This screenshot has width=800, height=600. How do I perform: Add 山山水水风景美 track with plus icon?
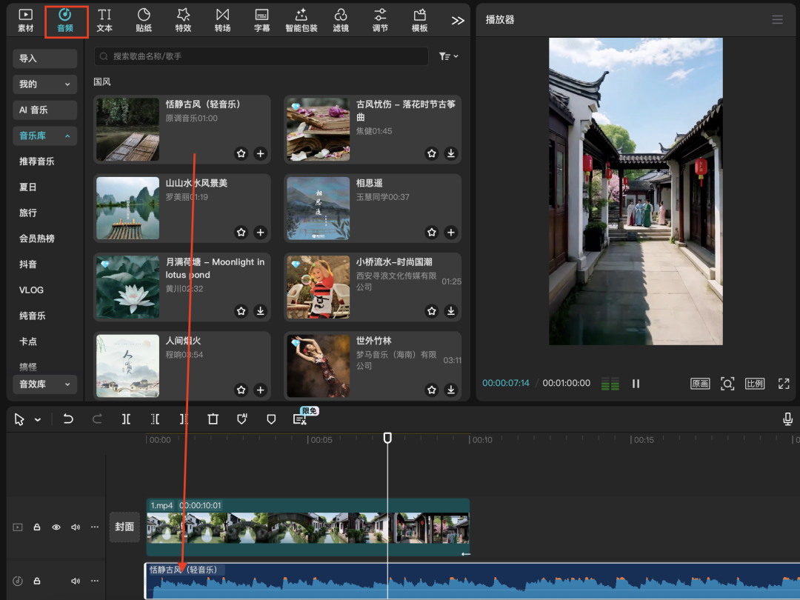click(x=260, y=232)
